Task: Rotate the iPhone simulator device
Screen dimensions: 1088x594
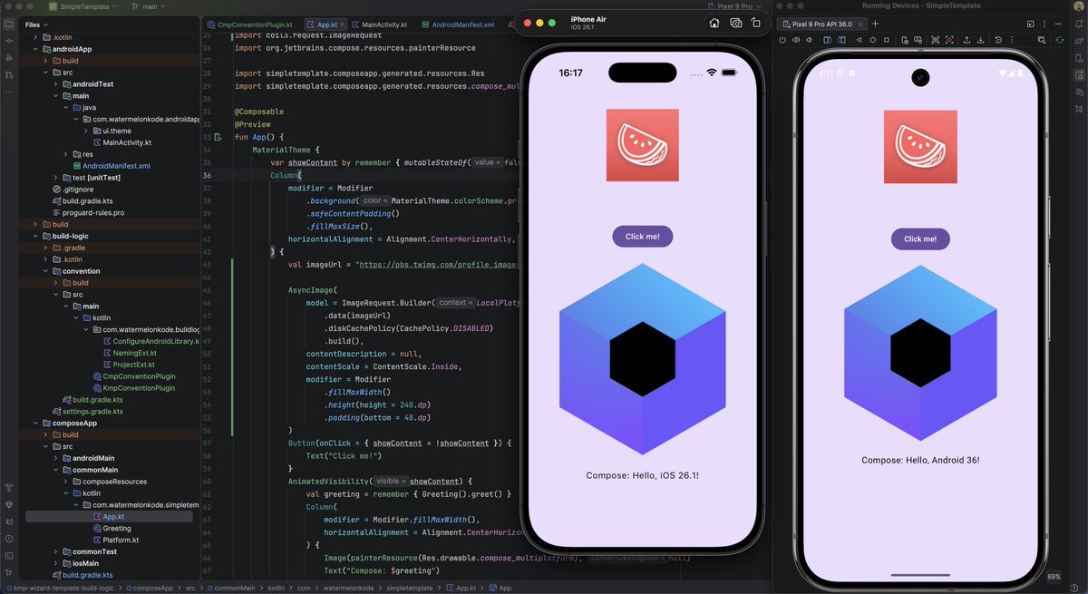Action: [x=758, y=22]
